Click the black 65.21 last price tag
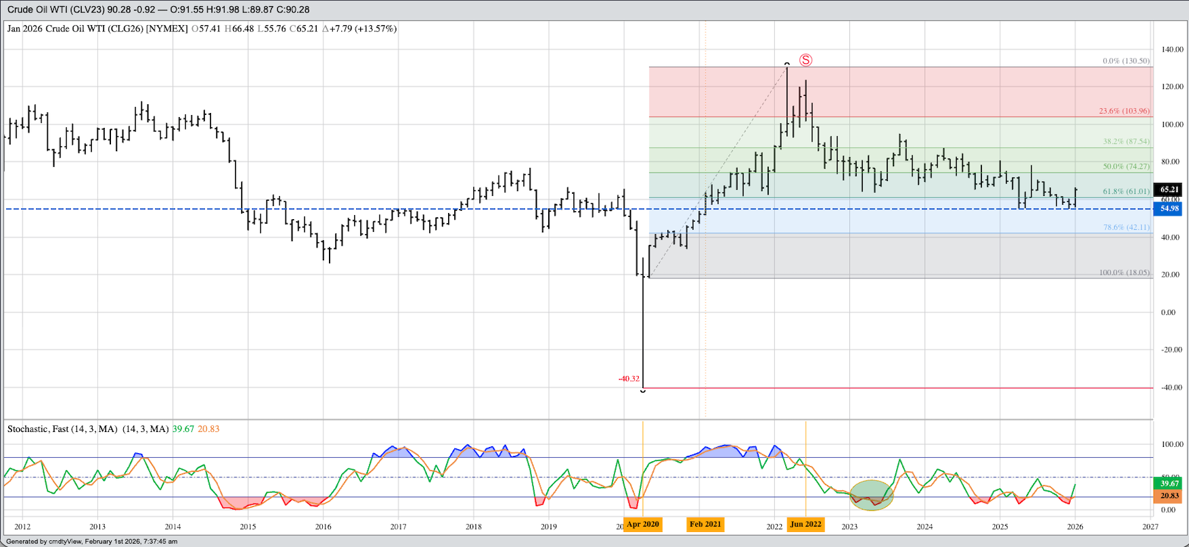This screenshot has width=1189, height=547. (x=1169, y=190)
